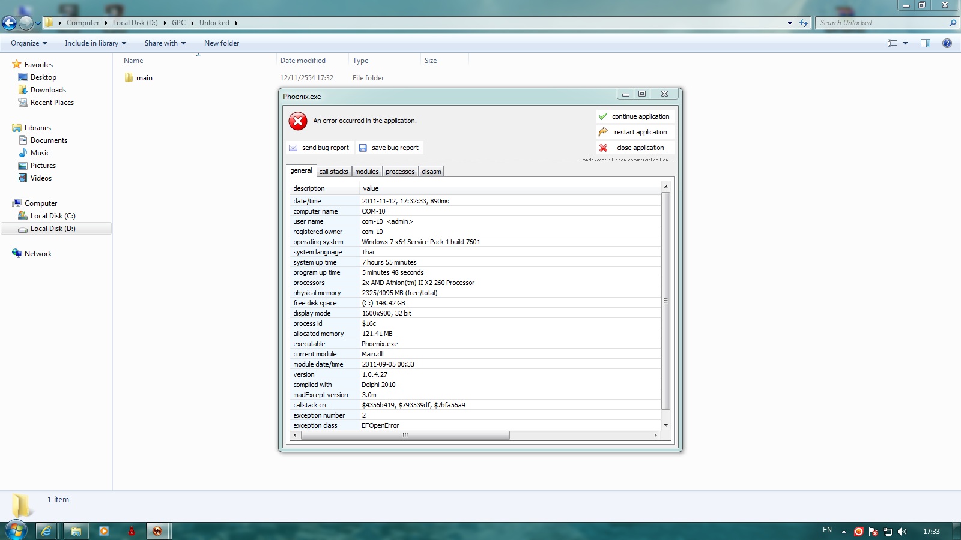Click the error list scroll up arrow
961x540 pixels.
pos(665,187)
